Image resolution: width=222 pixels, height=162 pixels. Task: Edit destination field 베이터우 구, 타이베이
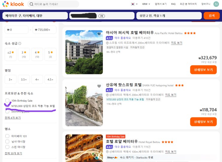35,16
